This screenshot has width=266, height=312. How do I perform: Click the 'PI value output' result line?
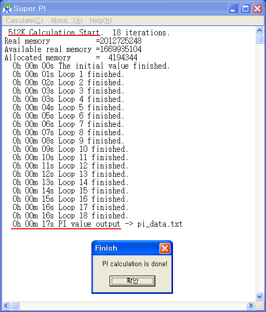coord(98,224)
